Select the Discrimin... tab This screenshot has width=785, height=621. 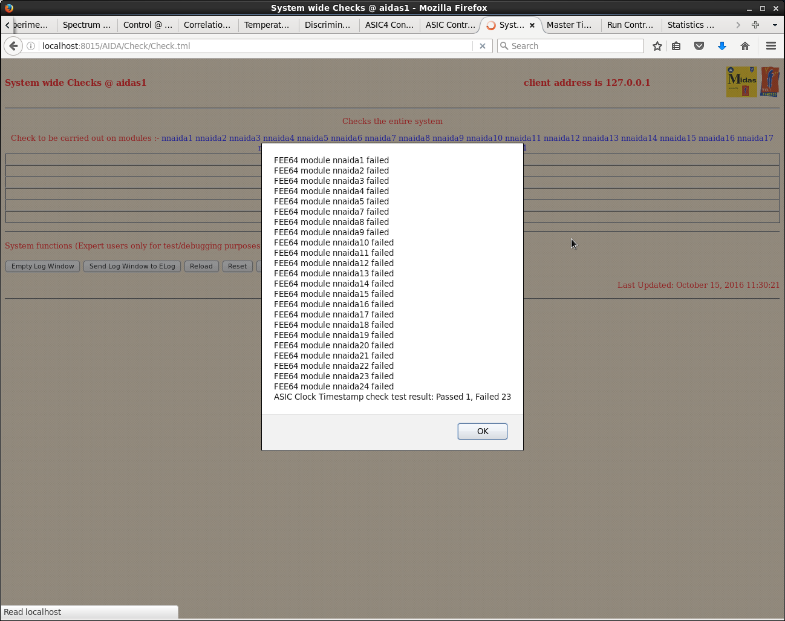(329, 25)
